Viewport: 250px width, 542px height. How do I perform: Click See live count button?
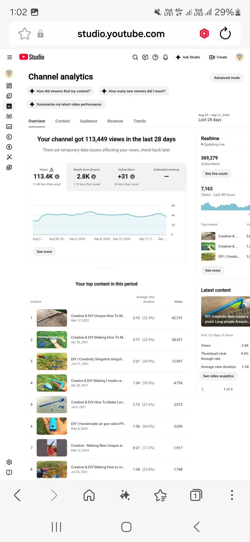tap(216, 173)
